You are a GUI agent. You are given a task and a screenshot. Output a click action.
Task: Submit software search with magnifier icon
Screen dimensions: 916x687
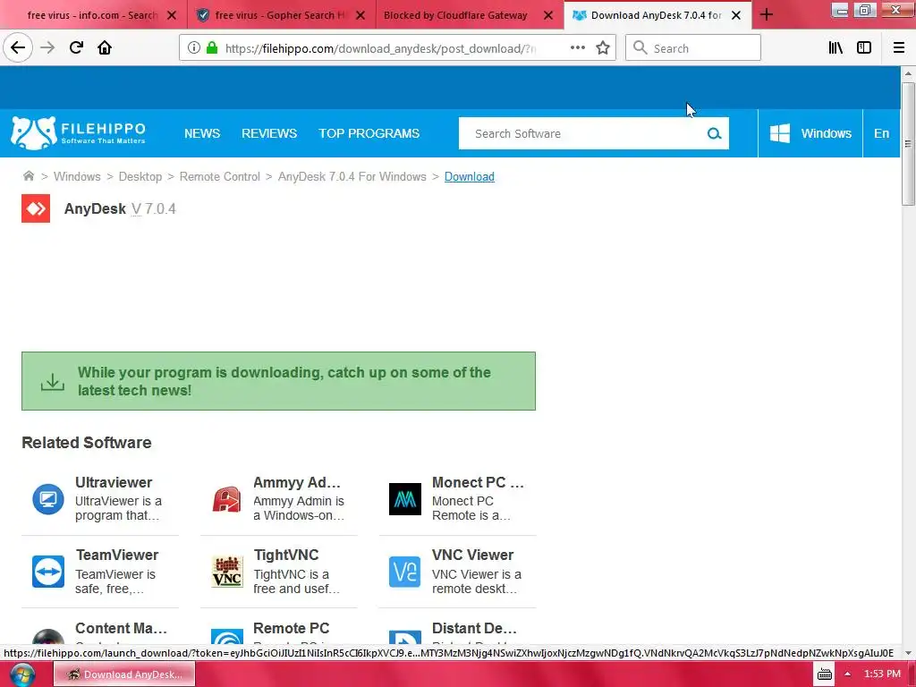point(714,134)
